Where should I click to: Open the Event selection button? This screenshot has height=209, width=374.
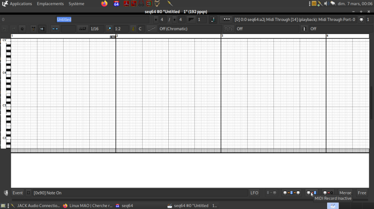[x=18, y=193]
